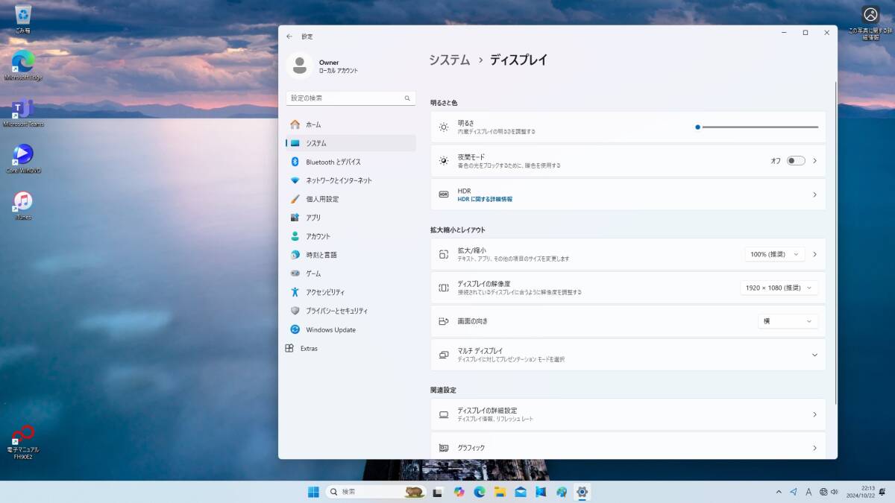Open Copilot from the taskbar

tap(459, 492)
